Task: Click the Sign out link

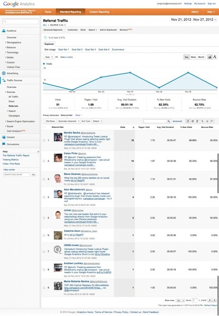Action: [211, 4]
